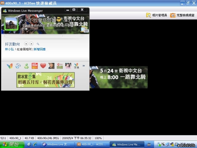
Task: Click the red heart tab icon
Action: tap(43, 66)
